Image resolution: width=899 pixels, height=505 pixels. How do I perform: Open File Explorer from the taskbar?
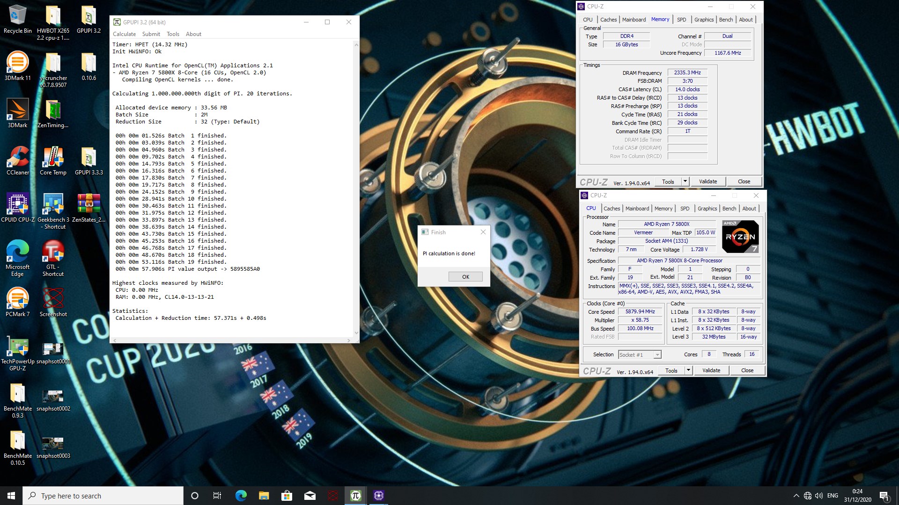click(x=264, y=496)
